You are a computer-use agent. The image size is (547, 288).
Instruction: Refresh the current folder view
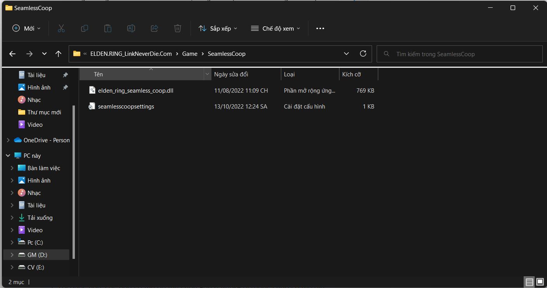tap(363, 54)
